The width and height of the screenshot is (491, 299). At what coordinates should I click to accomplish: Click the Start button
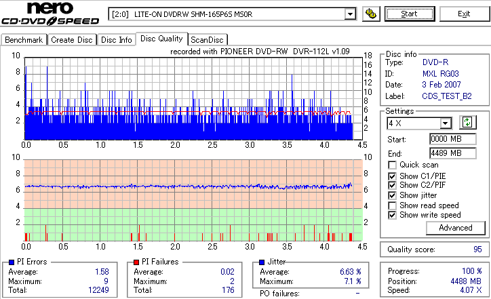click(410, 14)
